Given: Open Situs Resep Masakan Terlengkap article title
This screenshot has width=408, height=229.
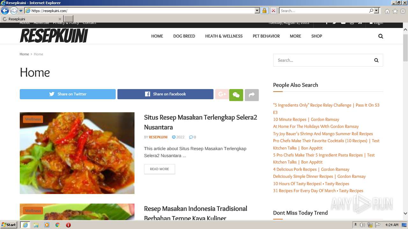Looking at the screenshot, I should (x=200, y=122).
